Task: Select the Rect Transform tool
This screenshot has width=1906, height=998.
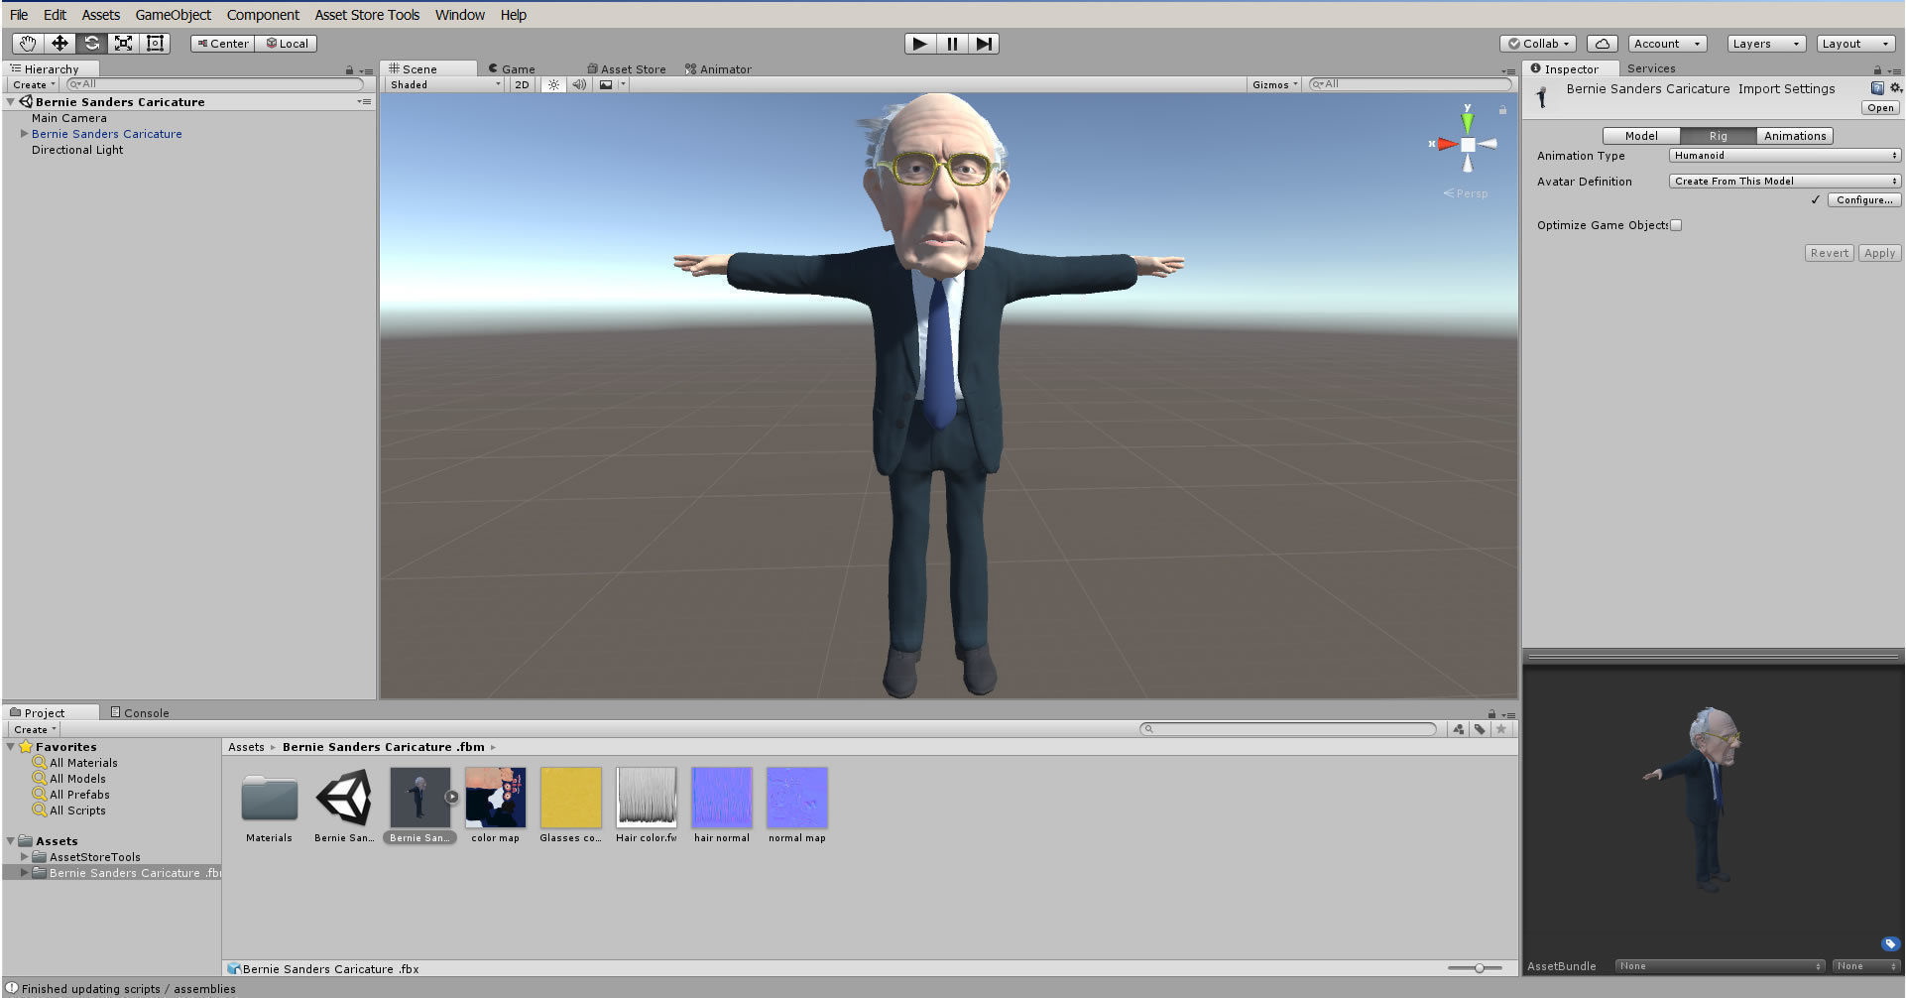Action: pos(155,44)
